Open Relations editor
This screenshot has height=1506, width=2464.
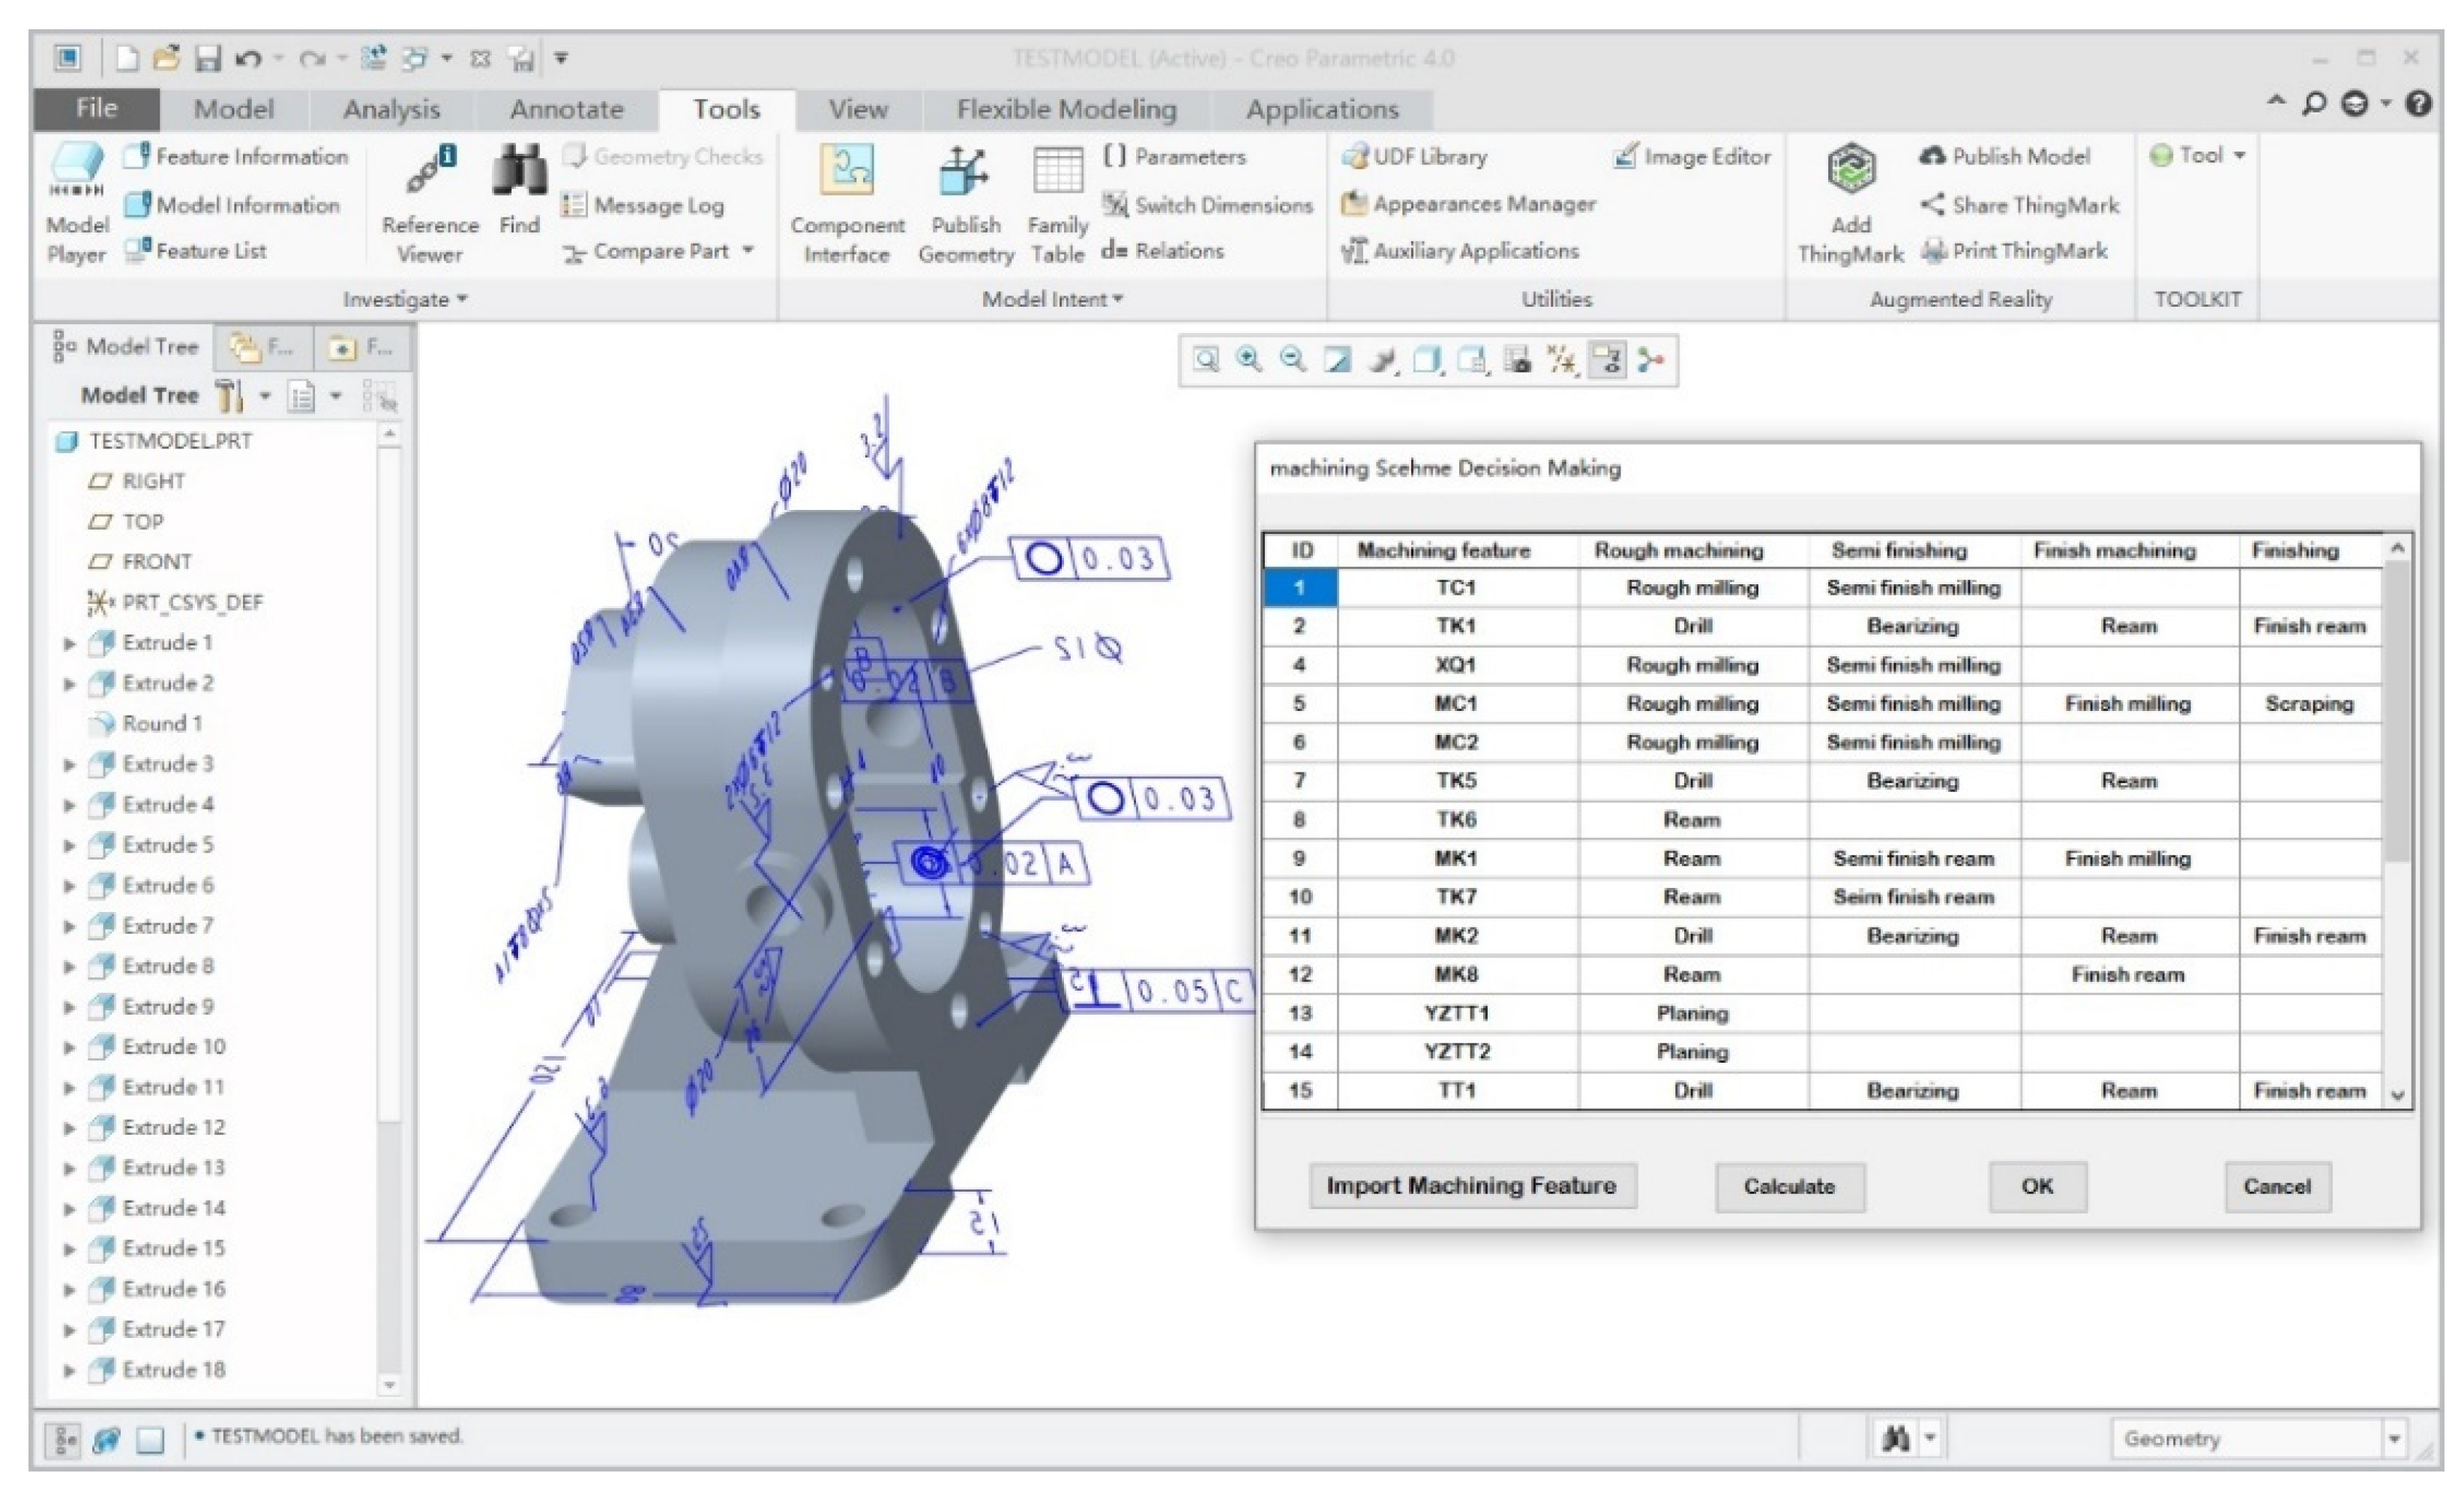1162,250
